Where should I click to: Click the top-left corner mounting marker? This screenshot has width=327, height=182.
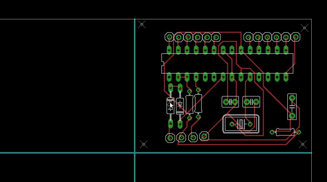coord(142,24)
